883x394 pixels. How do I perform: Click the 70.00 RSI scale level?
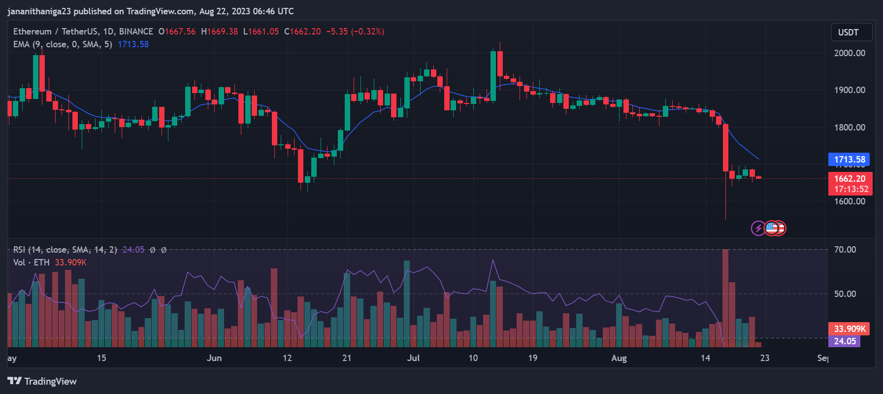click(845, 250)
